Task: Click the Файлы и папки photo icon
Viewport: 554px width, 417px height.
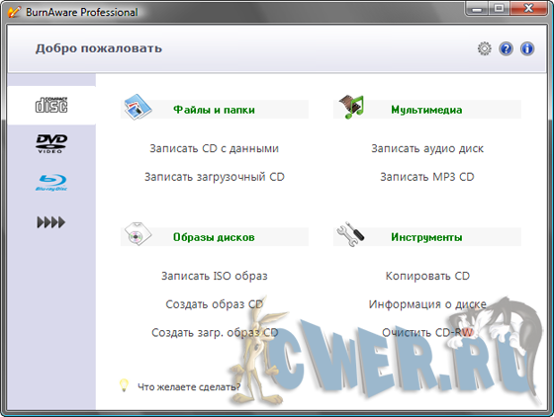Action: tap(138, 107)
